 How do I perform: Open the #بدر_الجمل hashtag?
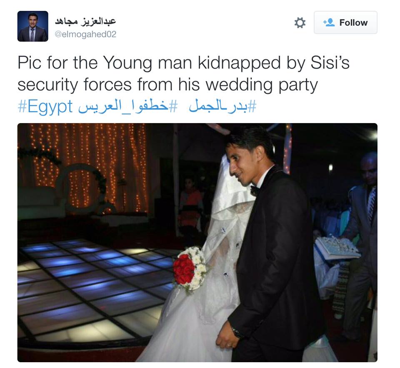(x=222, y=106)
